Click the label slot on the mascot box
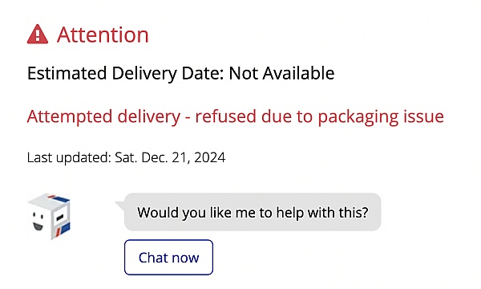Screen dimensions: 481x289 click(59, 217)
